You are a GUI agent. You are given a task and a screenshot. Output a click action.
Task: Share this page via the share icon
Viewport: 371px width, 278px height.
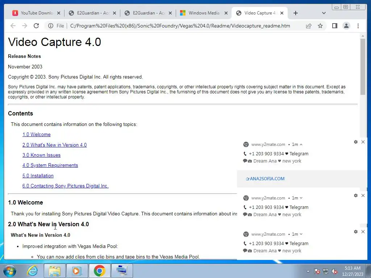tap(309, 26)
